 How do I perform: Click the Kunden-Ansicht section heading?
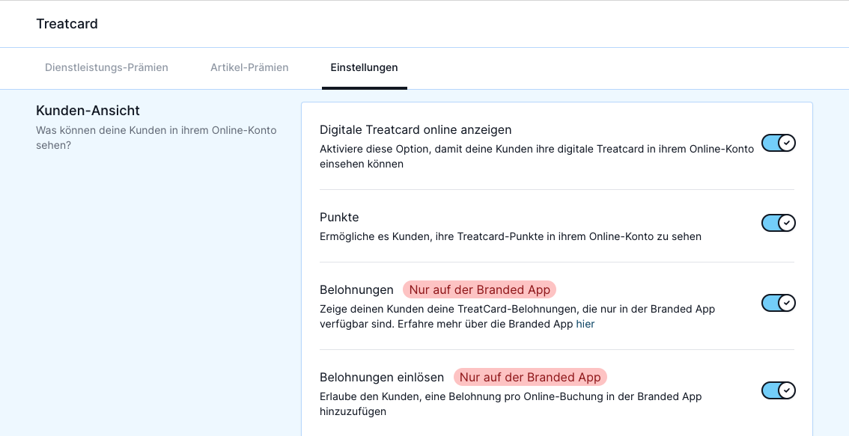coord(88,111)
